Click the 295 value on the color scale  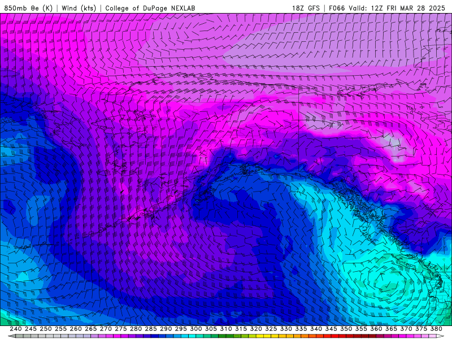click(x=181, y=329)
